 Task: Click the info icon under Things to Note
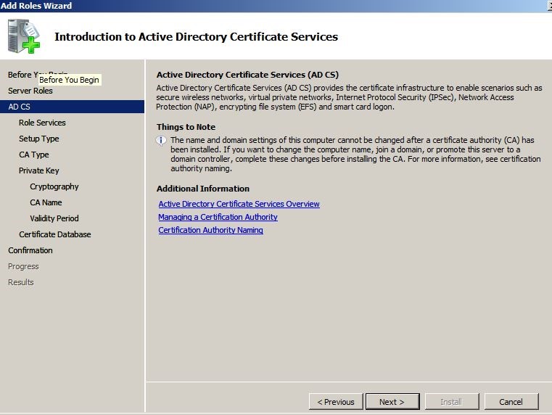[x=161, y=141]
